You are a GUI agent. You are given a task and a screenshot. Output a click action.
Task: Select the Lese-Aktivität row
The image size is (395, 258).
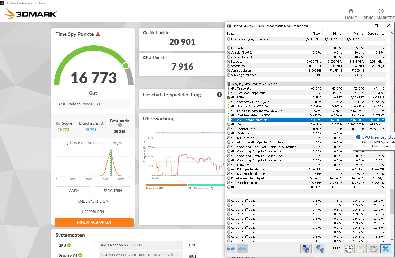(x=306, y=48)
